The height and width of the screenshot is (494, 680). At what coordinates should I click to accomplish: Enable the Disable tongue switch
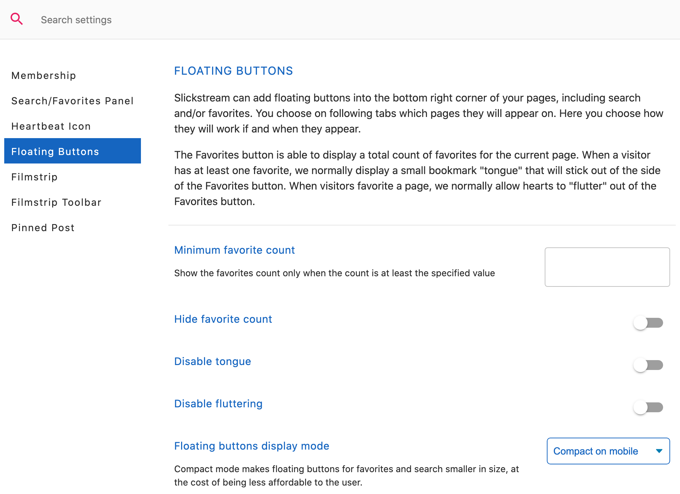pos(648,365)
